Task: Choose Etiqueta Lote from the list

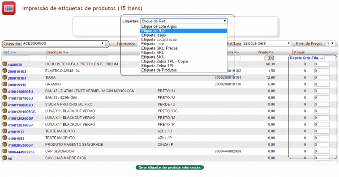Action: coord(184,44)
